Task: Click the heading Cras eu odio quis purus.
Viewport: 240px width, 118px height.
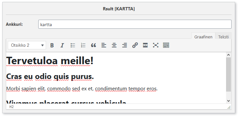Action: pos(50,76)
